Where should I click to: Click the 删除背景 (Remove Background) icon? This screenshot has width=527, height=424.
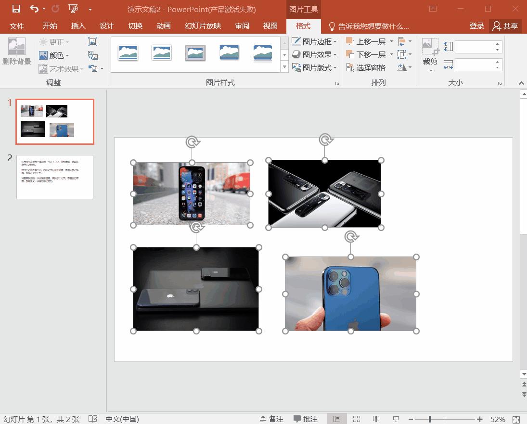17,47
